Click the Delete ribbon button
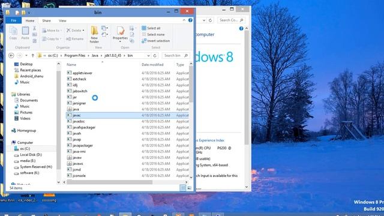The width and height of the screenshot is (384, 216). click(76, 31)
